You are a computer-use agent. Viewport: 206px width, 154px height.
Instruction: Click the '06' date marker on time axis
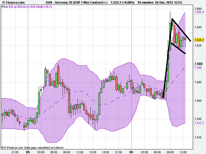[131, 152]
